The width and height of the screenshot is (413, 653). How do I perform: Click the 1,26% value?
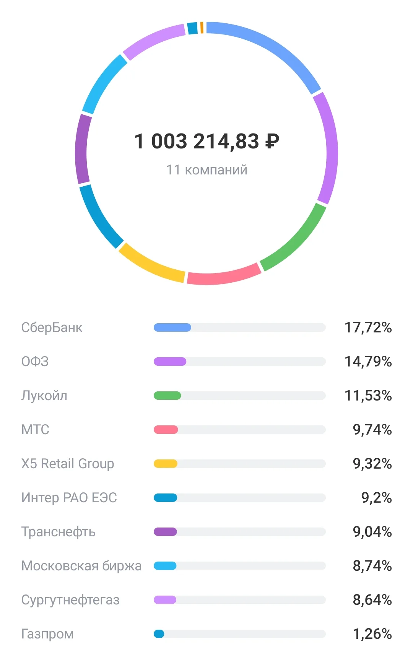click(372, 634)
